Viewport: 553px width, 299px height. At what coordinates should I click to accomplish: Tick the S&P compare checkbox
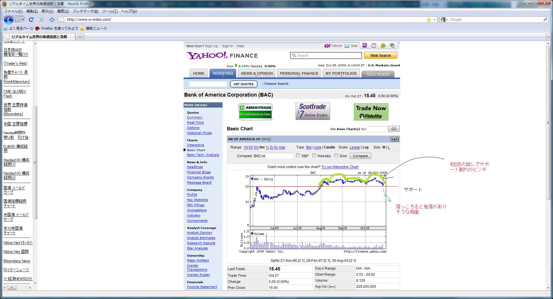(298, 155)
